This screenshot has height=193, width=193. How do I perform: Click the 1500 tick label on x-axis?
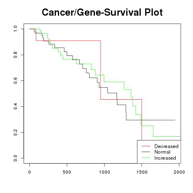click(x=142, y=172)
